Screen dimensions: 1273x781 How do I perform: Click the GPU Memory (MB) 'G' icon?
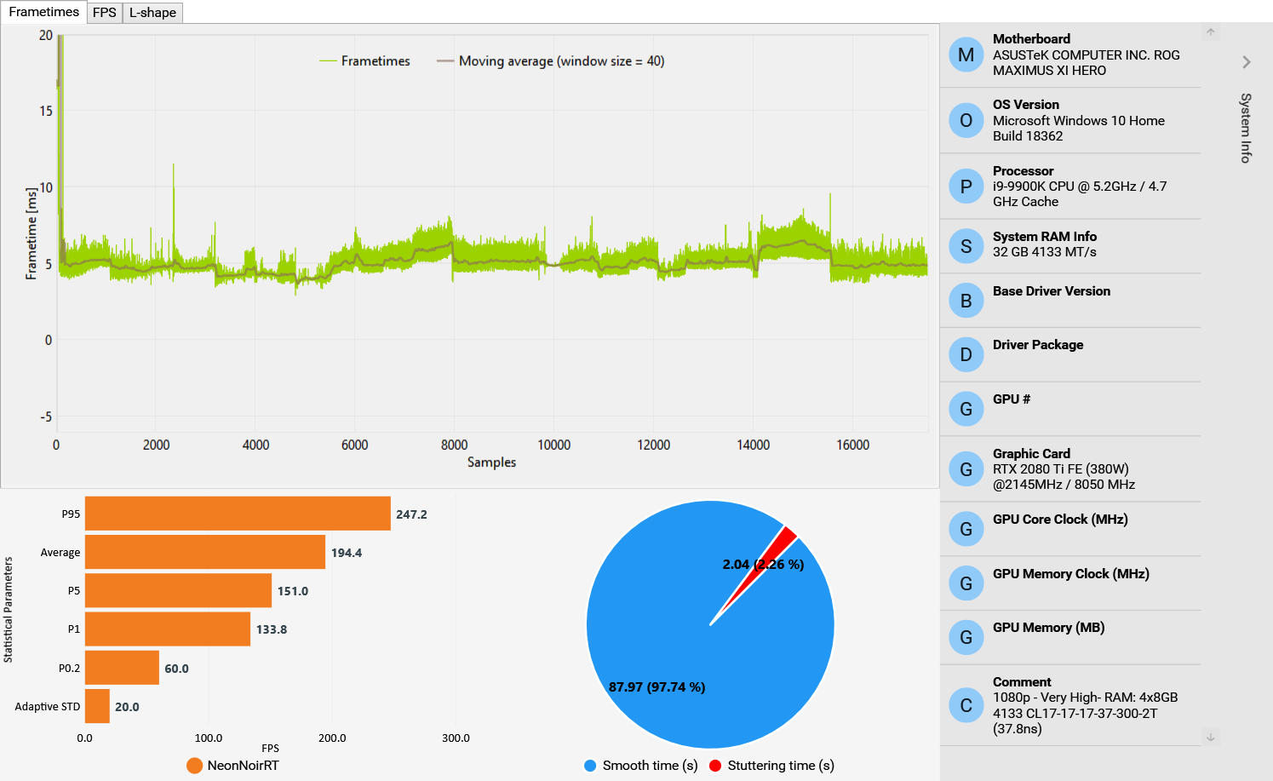(x=966, y=637)
